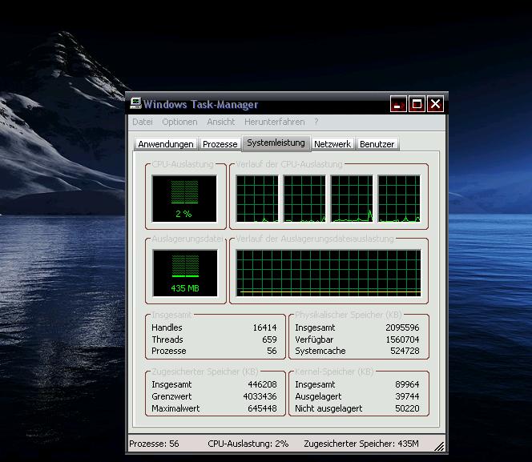Image resolution: width=532 pixels, height=462 pixels.
Task: Click the fourth CPU history graph
Action: pos(399,199)
